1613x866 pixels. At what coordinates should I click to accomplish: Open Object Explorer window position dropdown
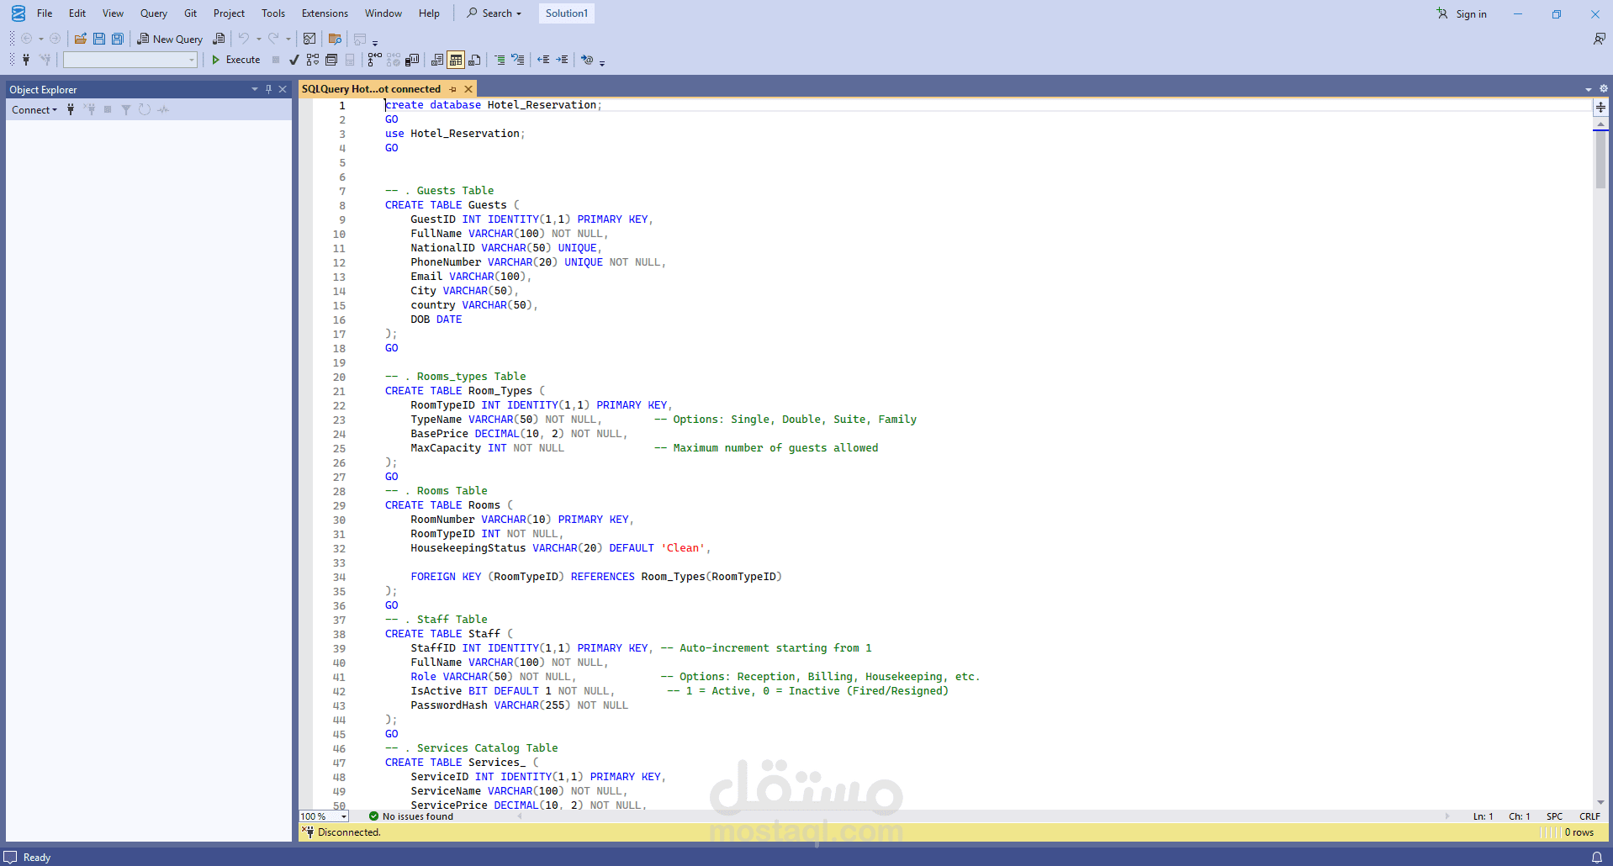255,89
